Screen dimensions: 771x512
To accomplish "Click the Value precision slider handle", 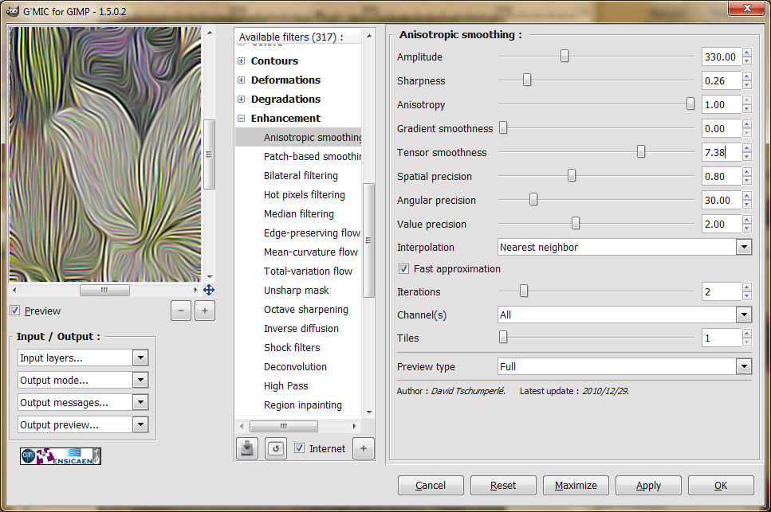I will coord(576,224).
